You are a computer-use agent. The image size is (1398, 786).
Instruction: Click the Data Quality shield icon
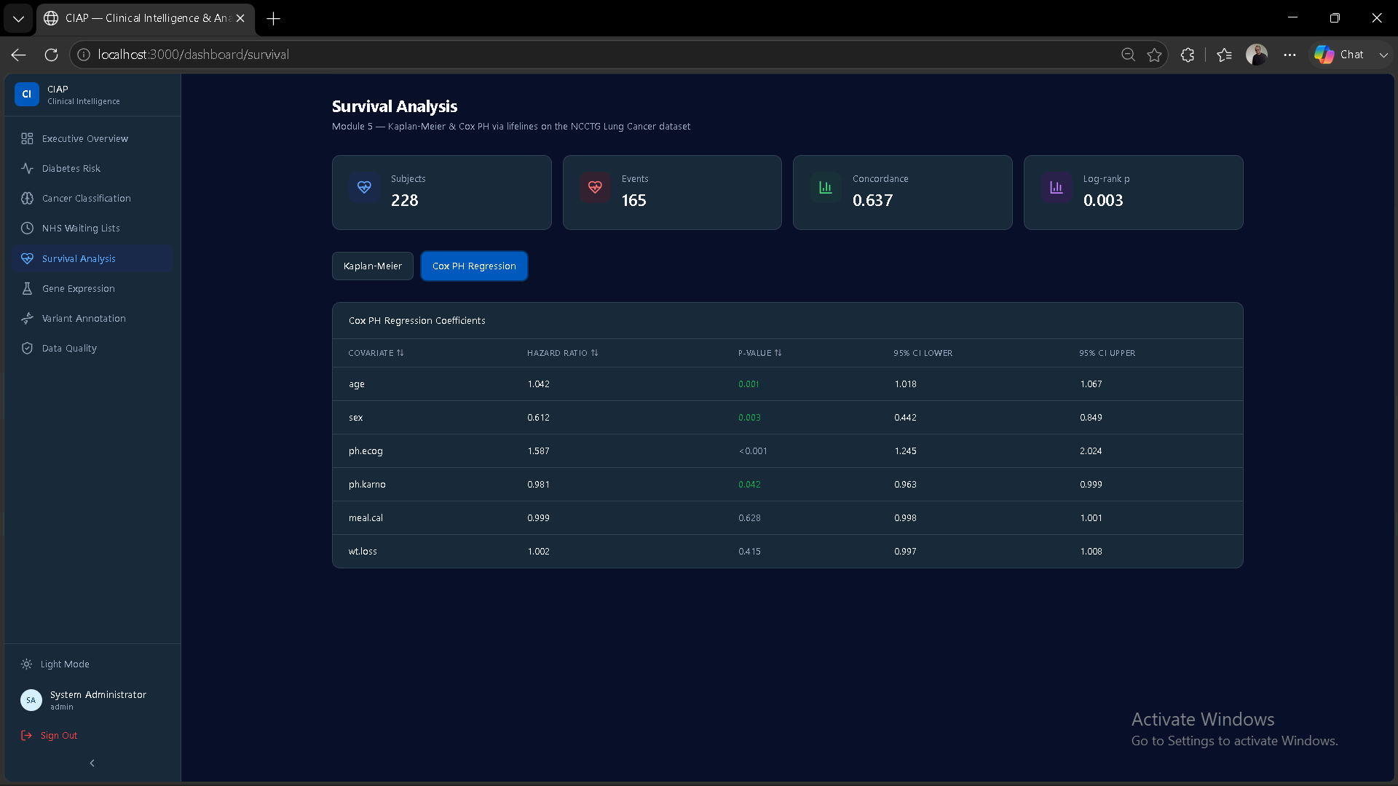point(27,348)
